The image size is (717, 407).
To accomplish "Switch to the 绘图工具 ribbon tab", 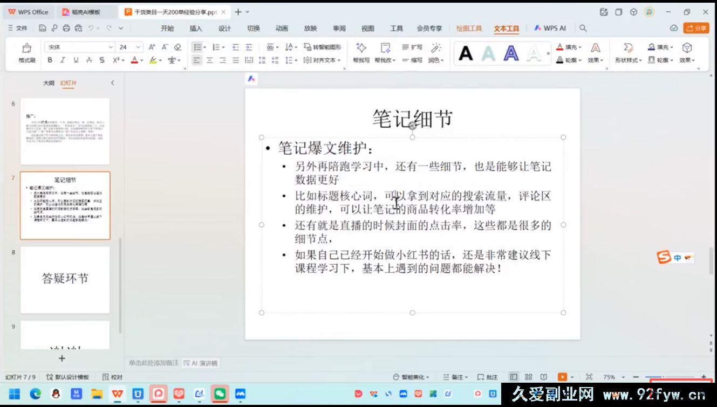I will [x=468, y=28].
